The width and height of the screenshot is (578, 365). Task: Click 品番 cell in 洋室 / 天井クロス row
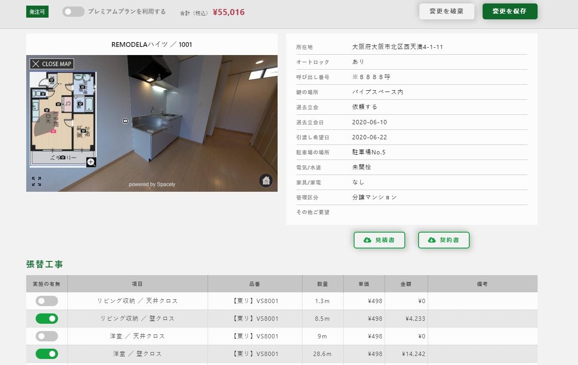(255, 336)
